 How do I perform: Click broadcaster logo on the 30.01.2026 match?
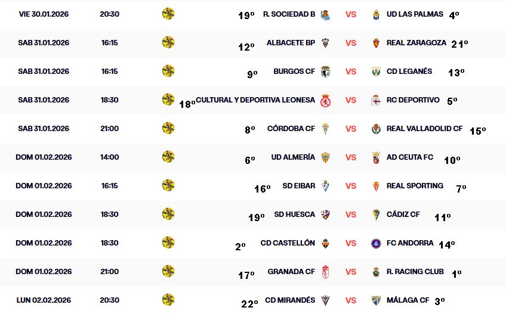click(168, 13)
